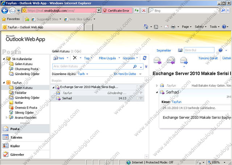Image resolution: width=232 pixels, height=165 pixels.
Task: Click the browser Back arrow button
Action: click(x=5, y=10)
